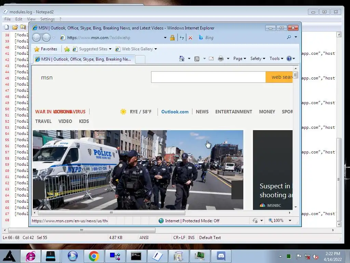Open the Command Prompt taskbar icon

(x=136, y=256)
